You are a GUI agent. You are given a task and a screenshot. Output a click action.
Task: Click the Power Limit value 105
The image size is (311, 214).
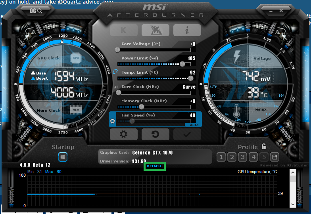coord(192,58)
